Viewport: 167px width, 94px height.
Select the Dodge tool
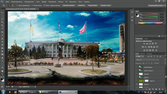pyautogui.click(x=2, y=55)
